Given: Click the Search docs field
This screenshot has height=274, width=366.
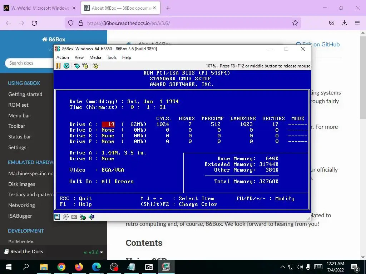Looking at the screenshot, I should [29, 63].
